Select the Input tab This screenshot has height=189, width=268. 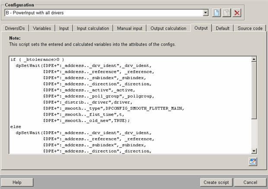coord(64,28)
